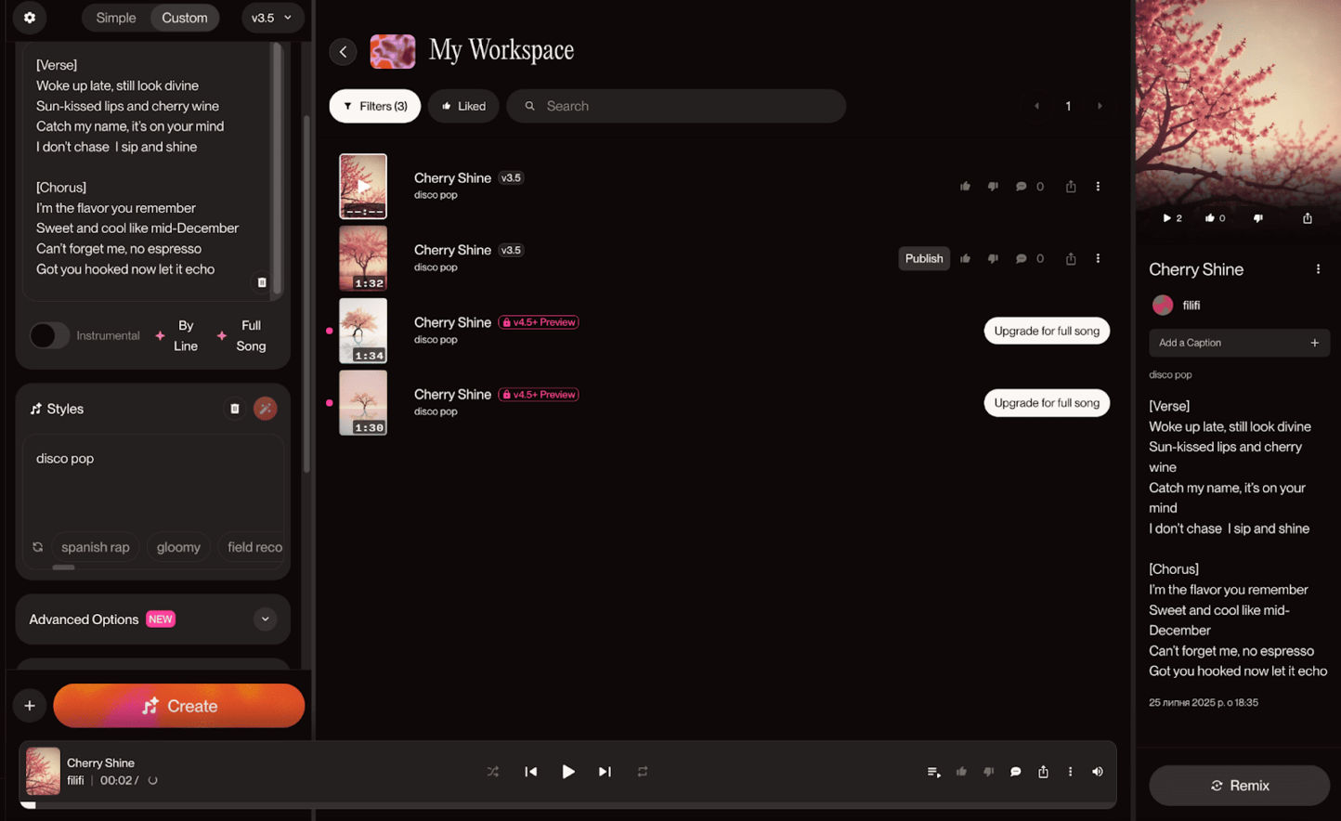Refresh the style suggestions list
Screen dimensions: 1341x821
[x=38, y=547]
